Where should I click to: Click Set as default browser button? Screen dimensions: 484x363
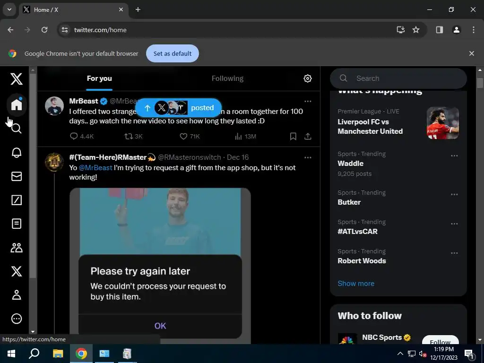[172, 53]
